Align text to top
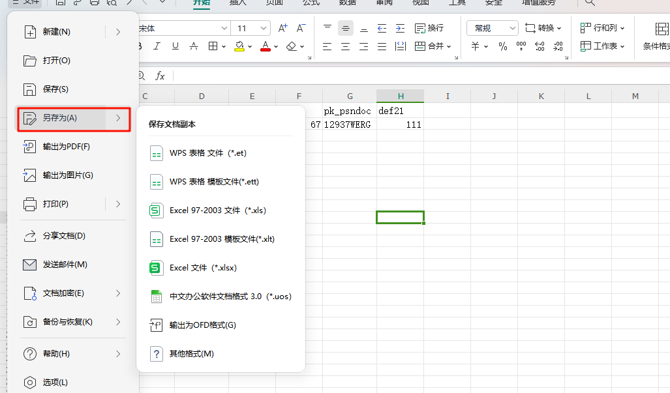The image size is (670, 393). click(x=327, y=28)
